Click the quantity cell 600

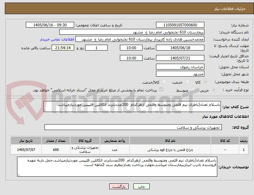point(56,150)
